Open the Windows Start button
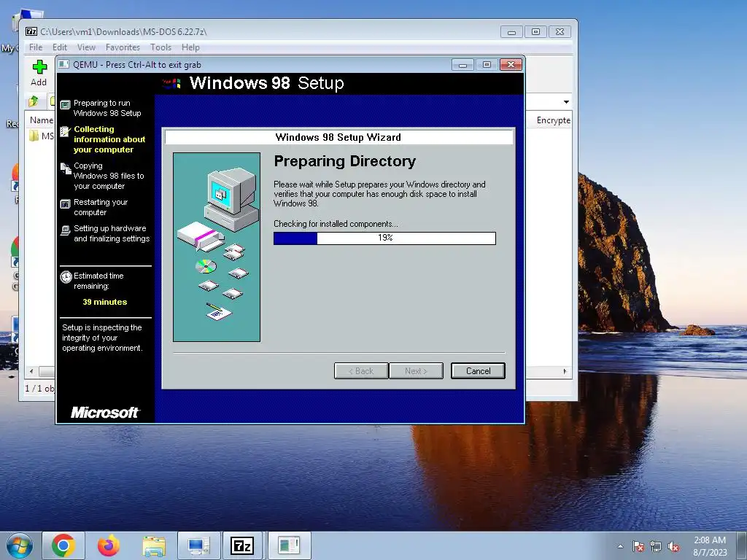Viewport: 747px width, 560px height. point(20,545)
